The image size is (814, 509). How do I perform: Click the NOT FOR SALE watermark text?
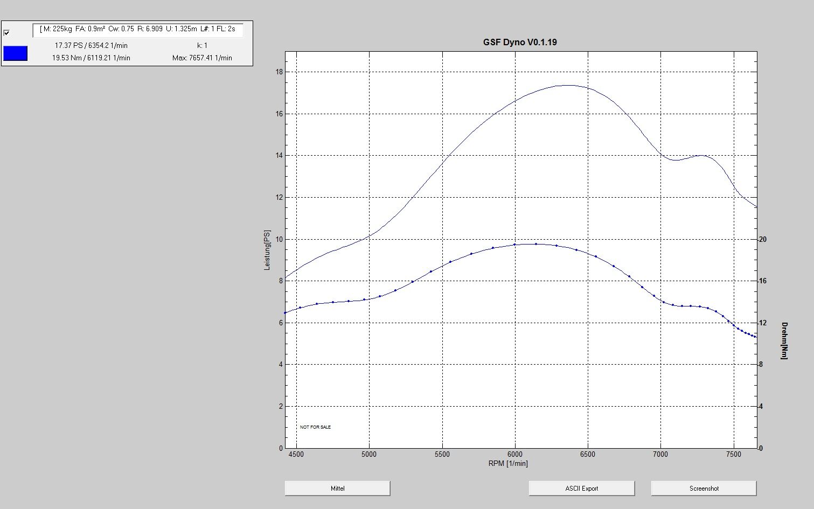click(x=315, y=427)
